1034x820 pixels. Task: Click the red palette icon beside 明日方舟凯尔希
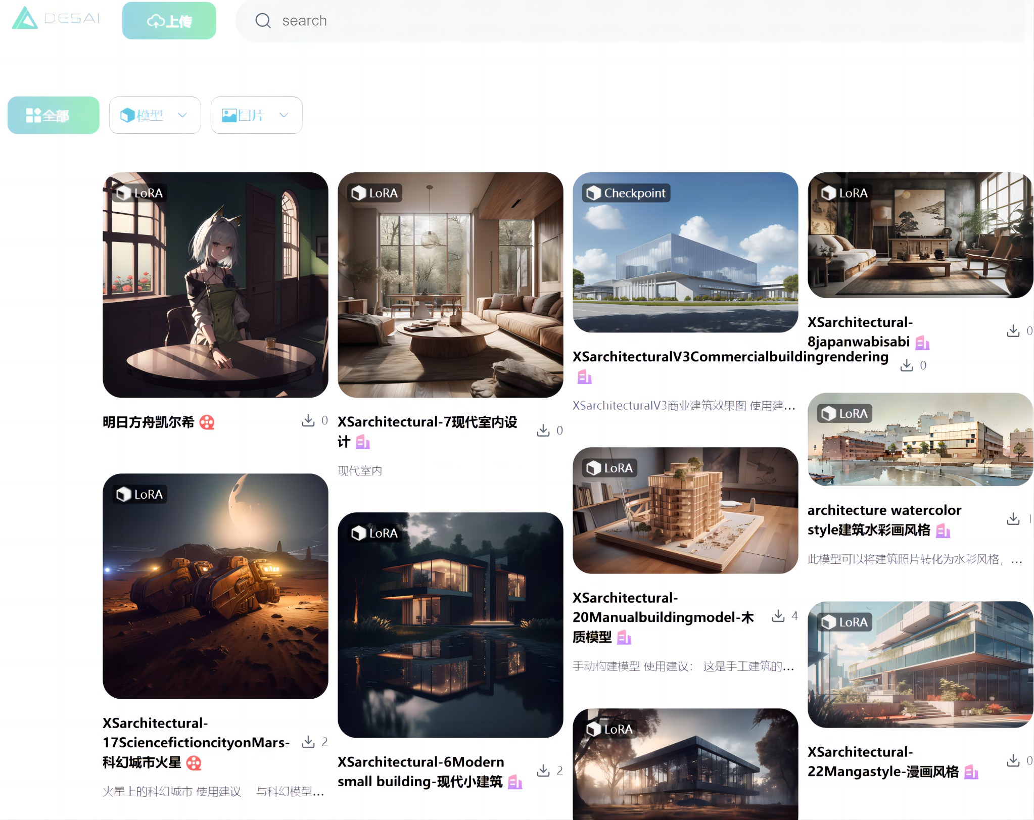click(207, 422)
